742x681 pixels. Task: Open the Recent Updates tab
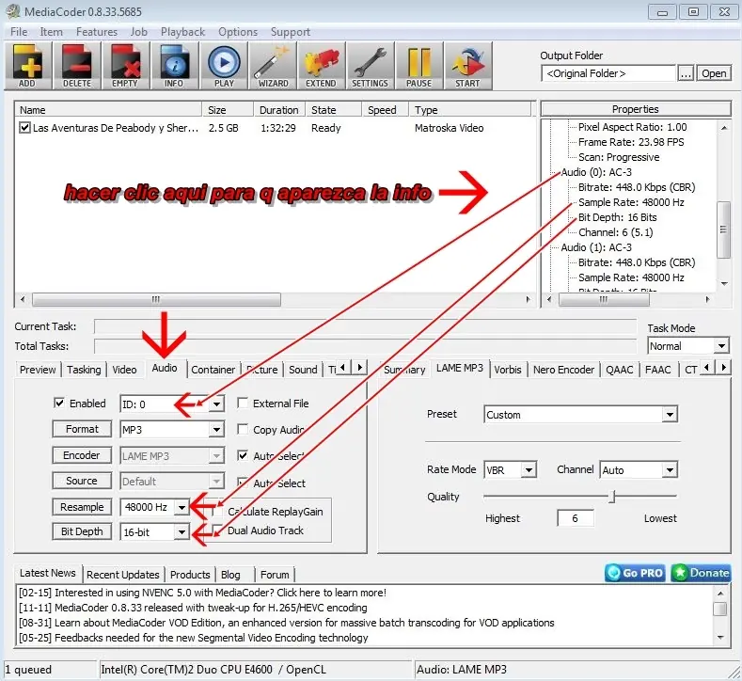123,575
